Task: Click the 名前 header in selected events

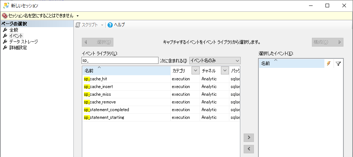Action: [x=292, y=64]
